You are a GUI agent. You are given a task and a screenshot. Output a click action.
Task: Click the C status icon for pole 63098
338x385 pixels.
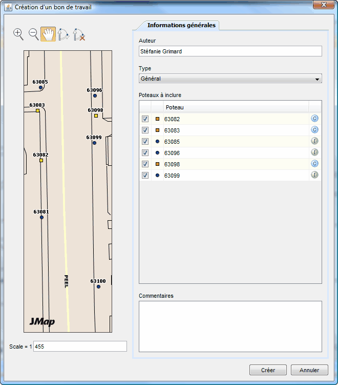click(x=315, y=164)
